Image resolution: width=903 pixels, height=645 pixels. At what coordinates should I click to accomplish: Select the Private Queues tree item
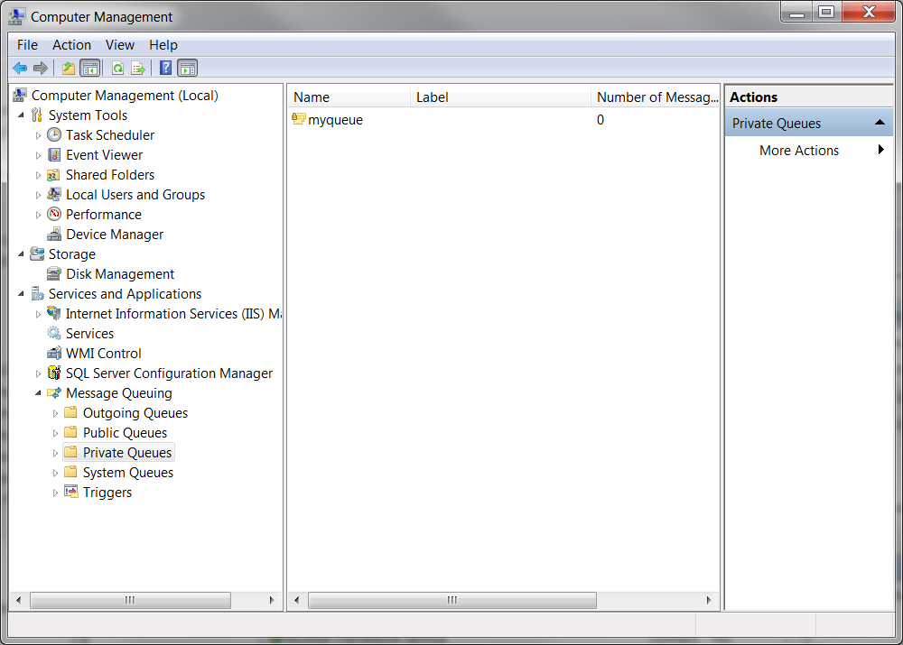coord(127,453)
